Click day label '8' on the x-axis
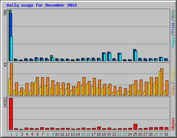 (x=48, y=134)
